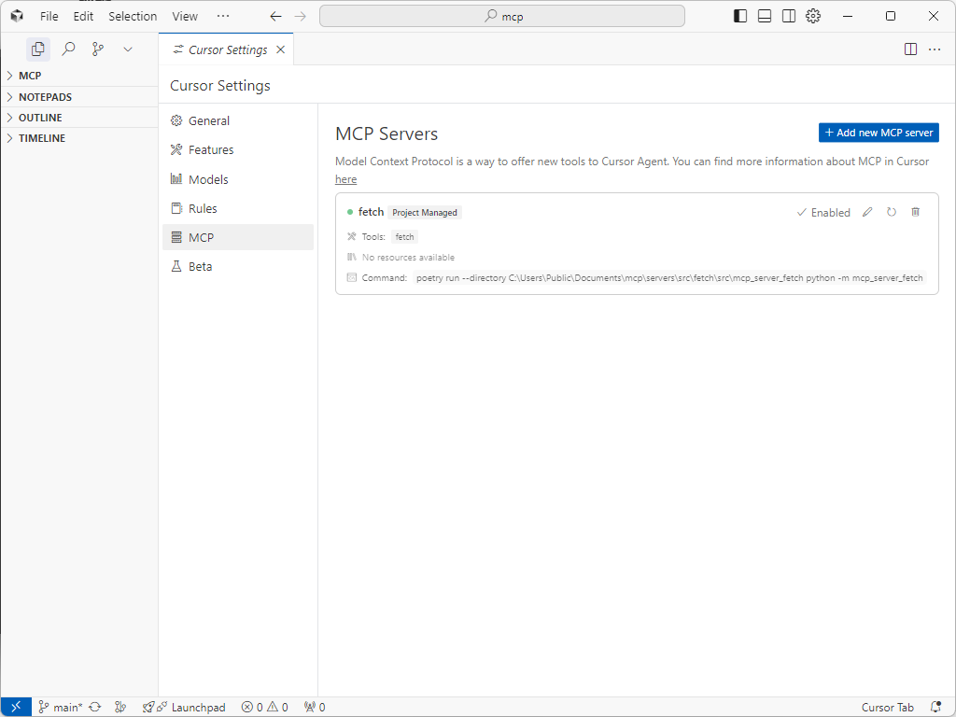This screenshot has width=956, height=717.
Task: Toggle the bottom panel layout icon
Action: pos(765,17)
